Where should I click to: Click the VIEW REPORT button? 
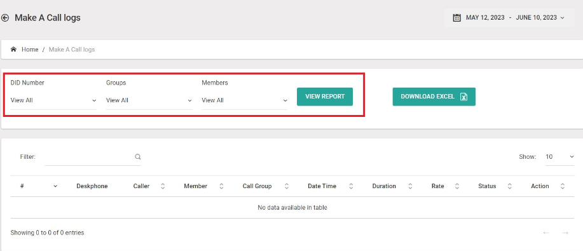click(325, 97)
